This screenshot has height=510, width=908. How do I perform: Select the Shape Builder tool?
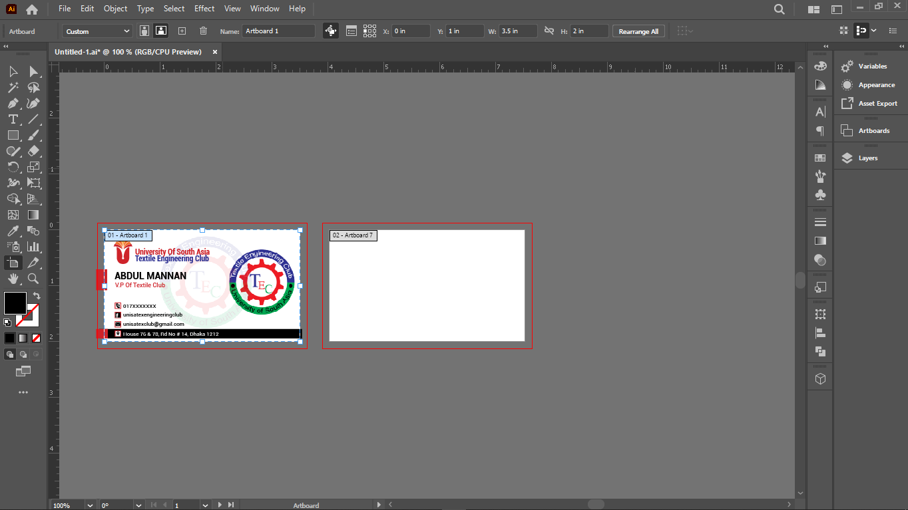tap(13, 199)
